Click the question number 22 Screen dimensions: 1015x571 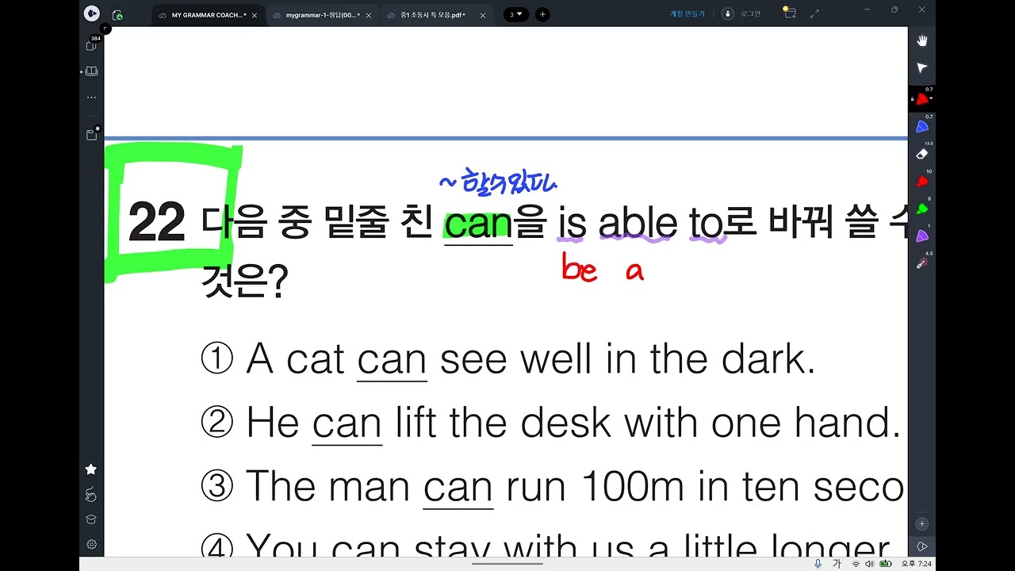click(x=156, y=223)
